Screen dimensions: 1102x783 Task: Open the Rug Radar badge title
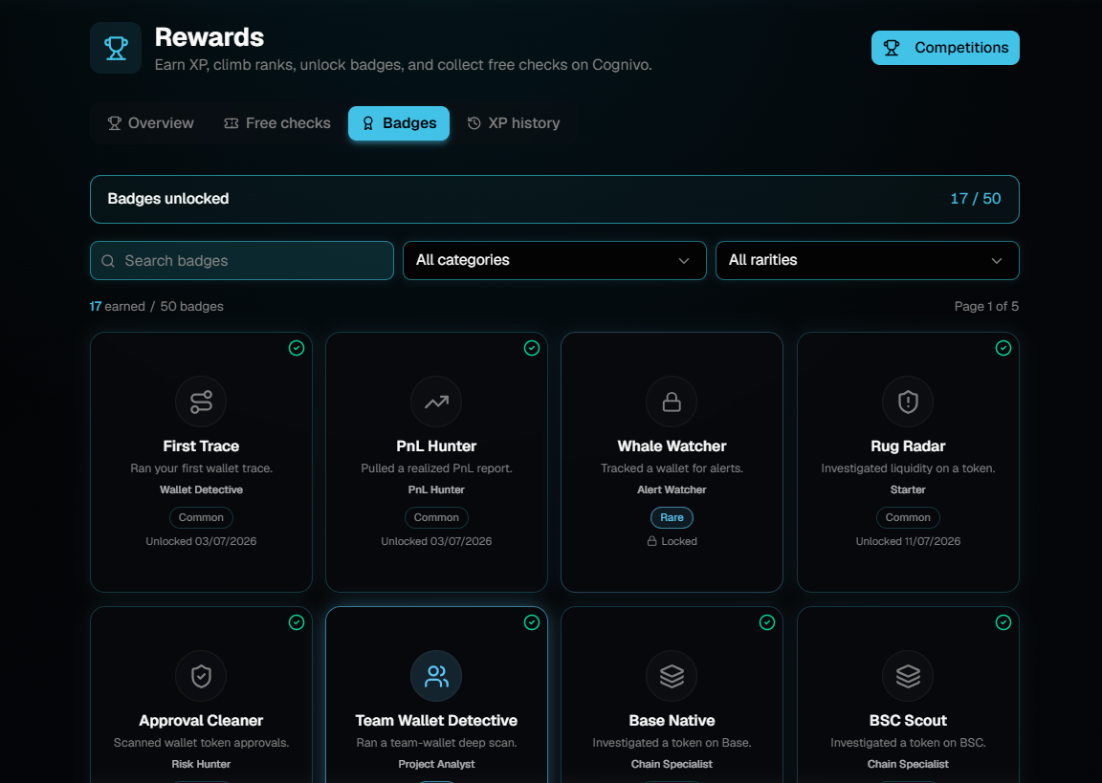[x=908, y=446]
